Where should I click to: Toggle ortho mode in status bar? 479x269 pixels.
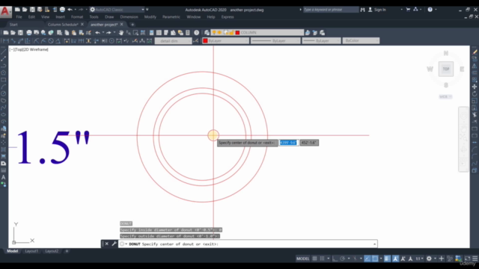tap(335, 259)
